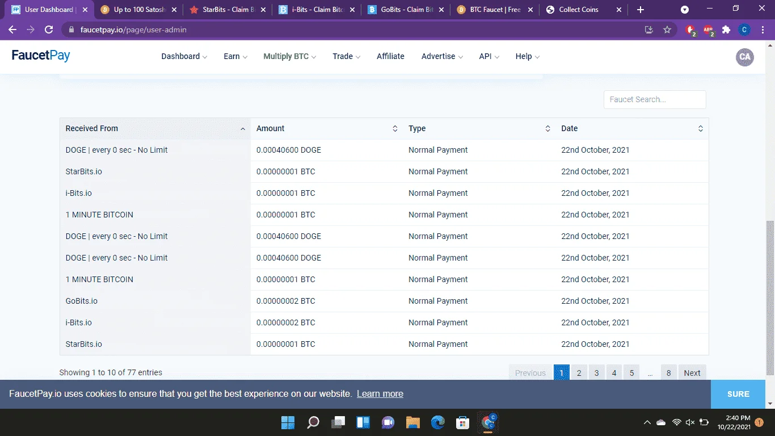Open the taskbar Search icon

click(x=313, y=422)
